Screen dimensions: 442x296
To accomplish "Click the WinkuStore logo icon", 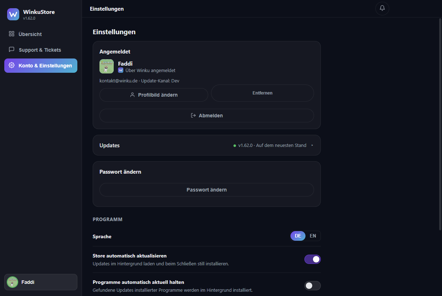I will pos(13,14).
